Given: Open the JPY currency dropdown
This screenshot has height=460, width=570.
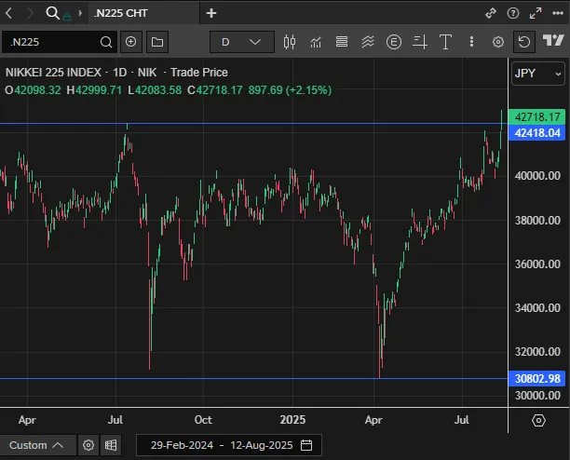Looking at the screenshot, I should tap(538, 74).
